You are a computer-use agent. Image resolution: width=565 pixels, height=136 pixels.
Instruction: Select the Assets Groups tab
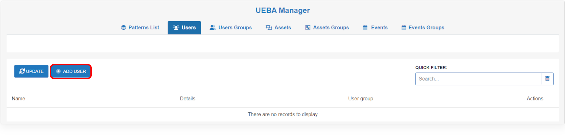point(327,28)
